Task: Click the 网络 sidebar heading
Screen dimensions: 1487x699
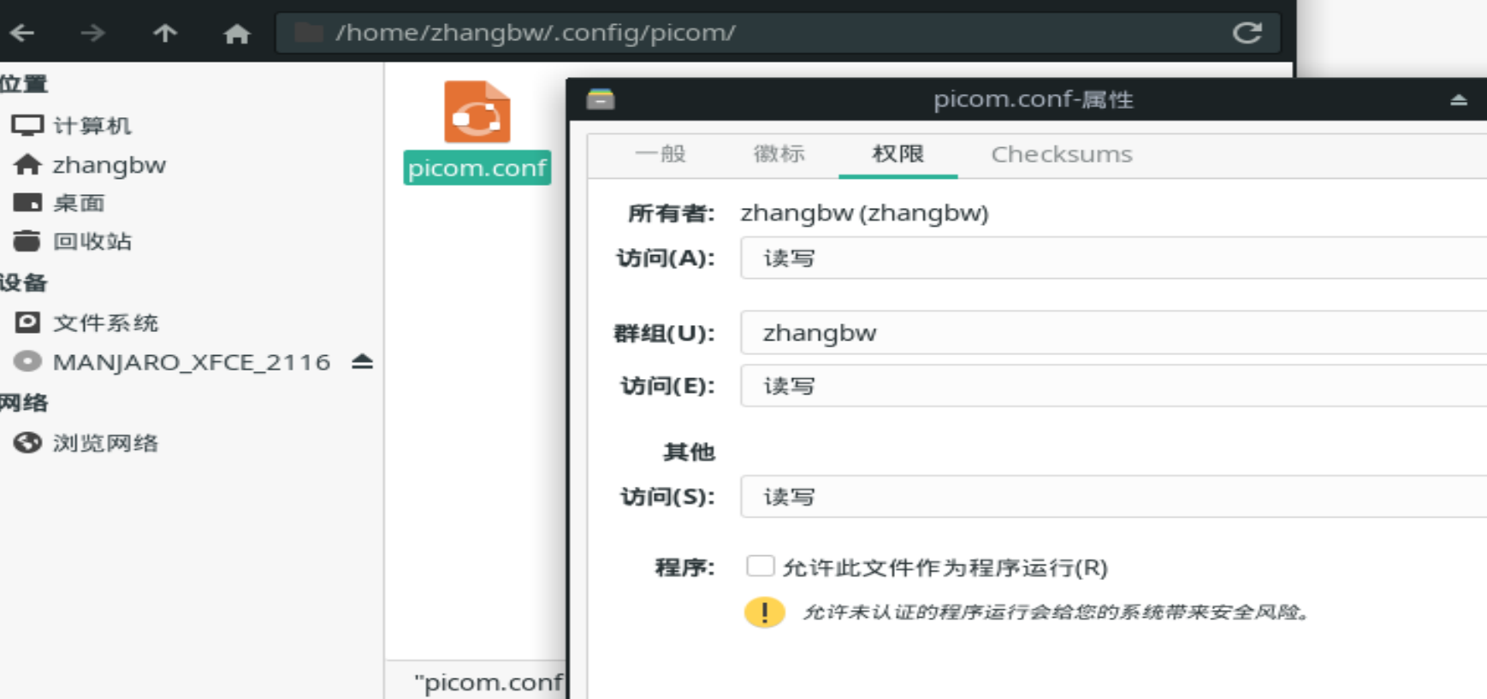Action: [x=24, y=402]
